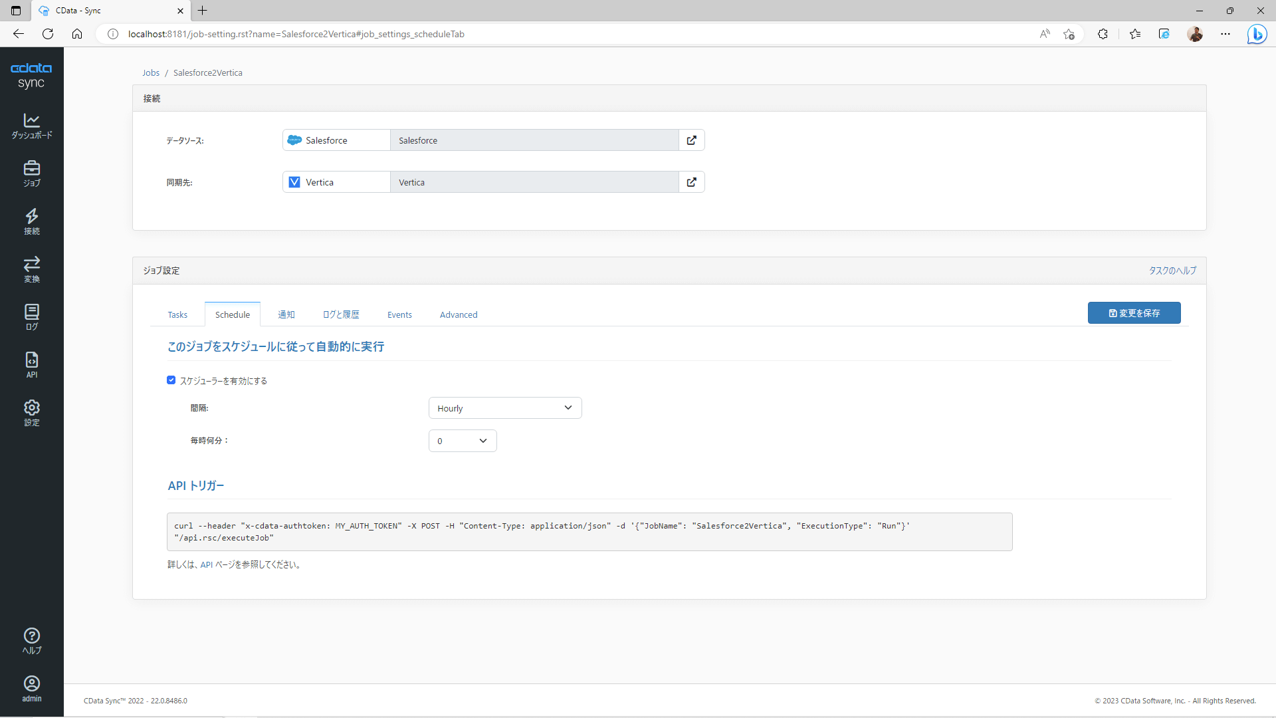The image size is (1276, 718).
Task: Open Salesforce connection external link icon
Action: pyautogui.click(x=691, y=140)
